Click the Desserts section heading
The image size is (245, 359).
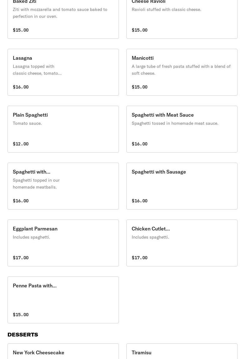[23, 335]
